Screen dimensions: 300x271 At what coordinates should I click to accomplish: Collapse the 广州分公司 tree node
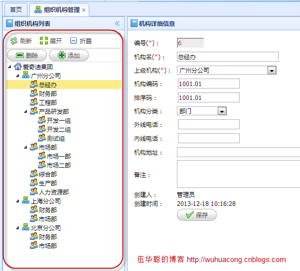(17, 76)
